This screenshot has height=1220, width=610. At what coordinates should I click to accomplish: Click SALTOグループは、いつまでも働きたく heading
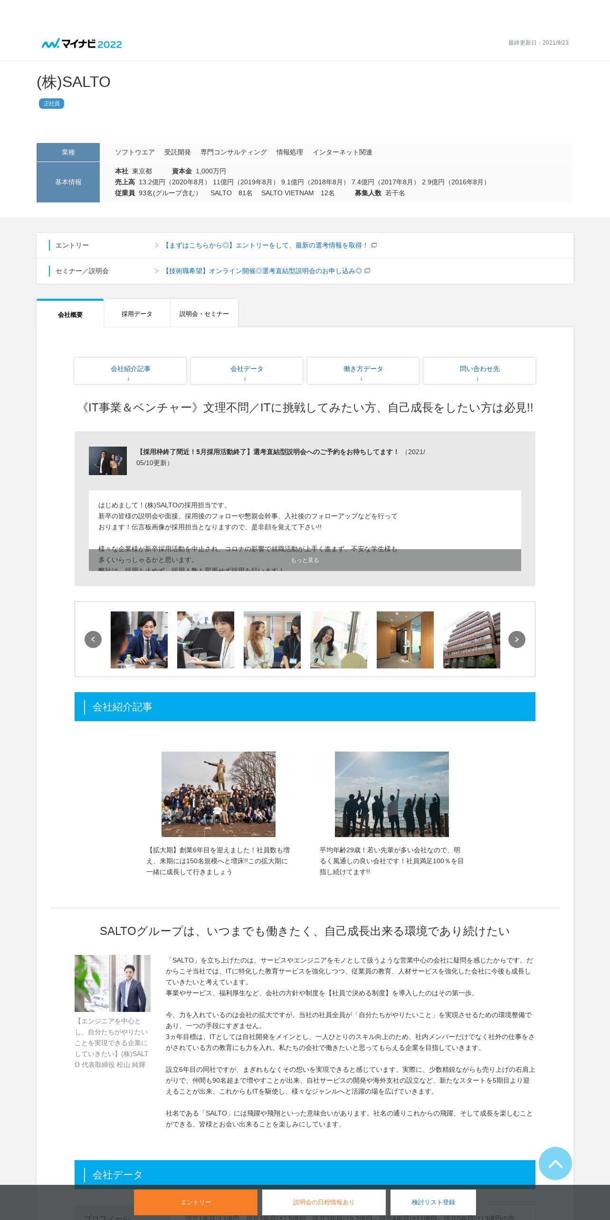(x=305, y=931)
